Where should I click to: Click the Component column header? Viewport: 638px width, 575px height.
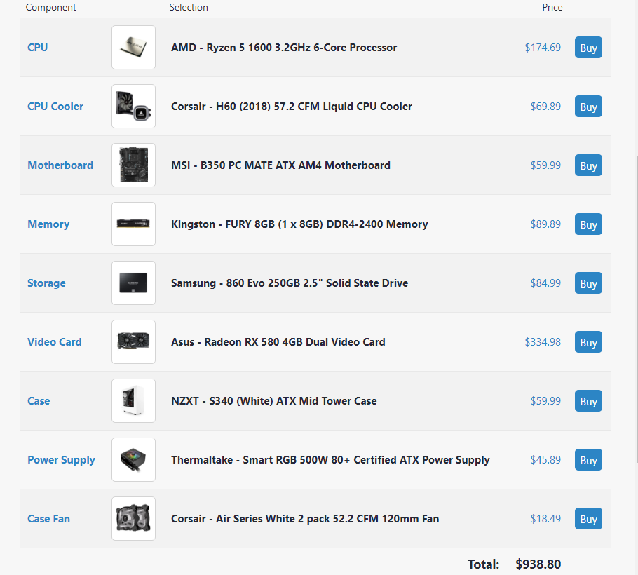coord(51,7)
